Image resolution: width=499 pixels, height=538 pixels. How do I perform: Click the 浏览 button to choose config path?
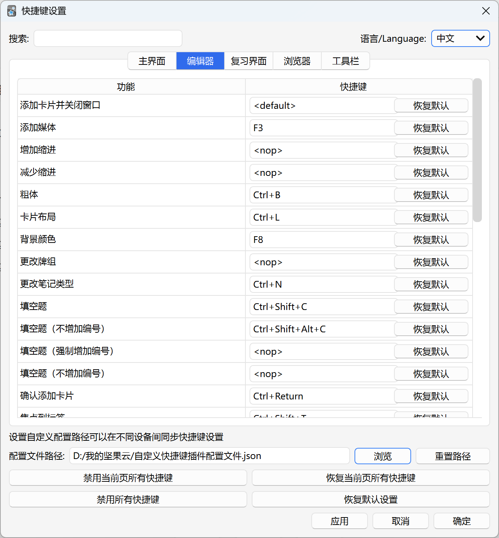pos(382,456)
